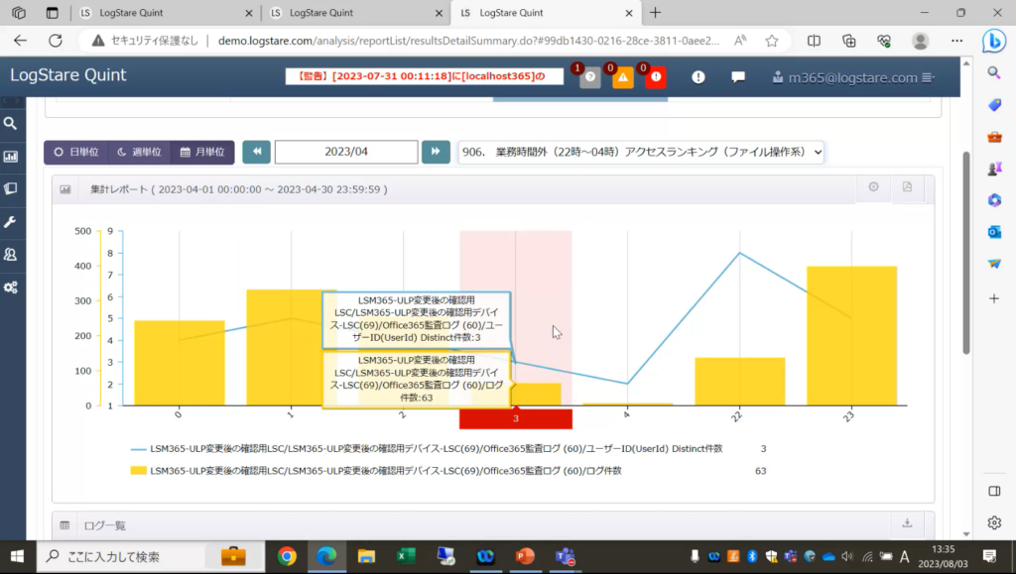Open Windows Start menu
Image resolution: width=1016 pixels, height=574 pixels.
[18, 556]
